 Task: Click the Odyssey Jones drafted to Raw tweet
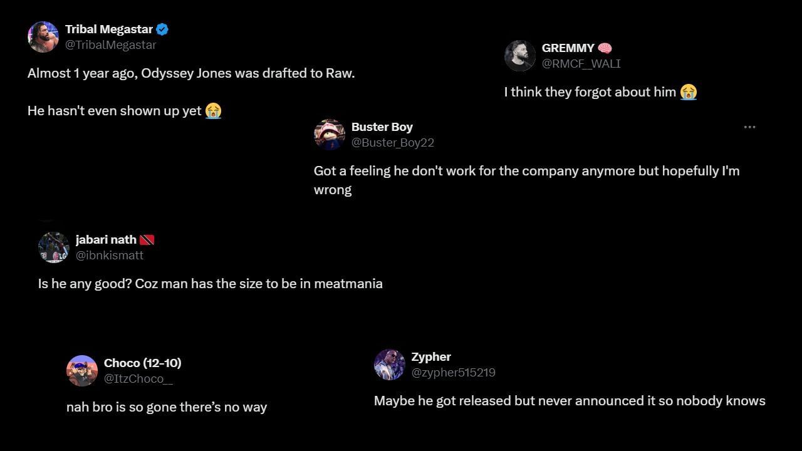tap(191, 73)
